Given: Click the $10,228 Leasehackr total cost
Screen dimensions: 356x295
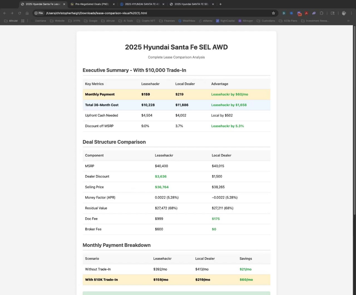Looking at the screenshot, I should point(148,105).
